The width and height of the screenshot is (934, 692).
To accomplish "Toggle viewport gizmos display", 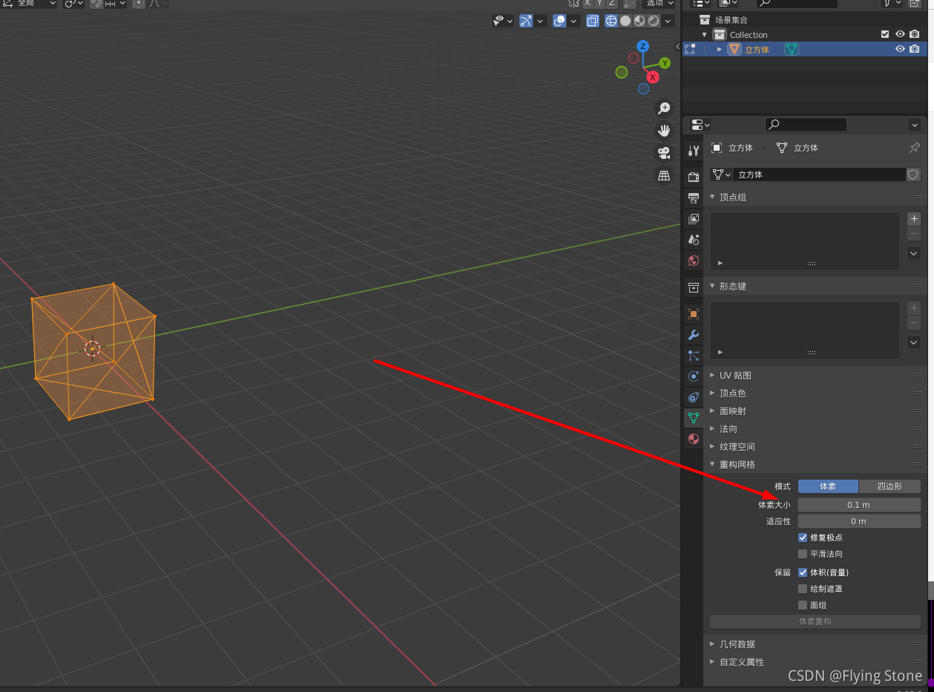I will tap(526, 21).
